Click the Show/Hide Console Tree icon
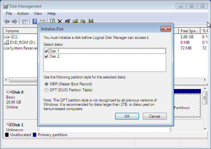 pyautogui.click(x=24, y=21)
